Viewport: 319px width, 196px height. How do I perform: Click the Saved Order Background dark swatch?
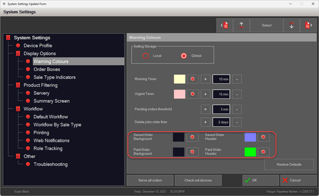(179, 137)
